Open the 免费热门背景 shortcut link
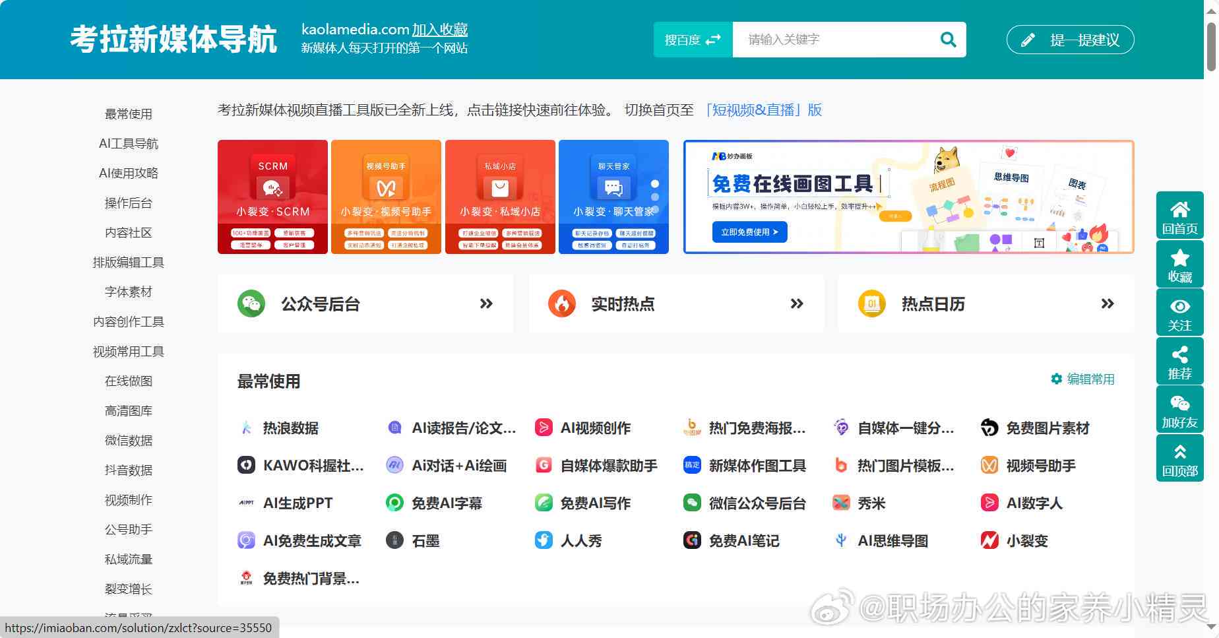Image resolution: width=1219 pixels, height=638 pixels. coord(299,578)
